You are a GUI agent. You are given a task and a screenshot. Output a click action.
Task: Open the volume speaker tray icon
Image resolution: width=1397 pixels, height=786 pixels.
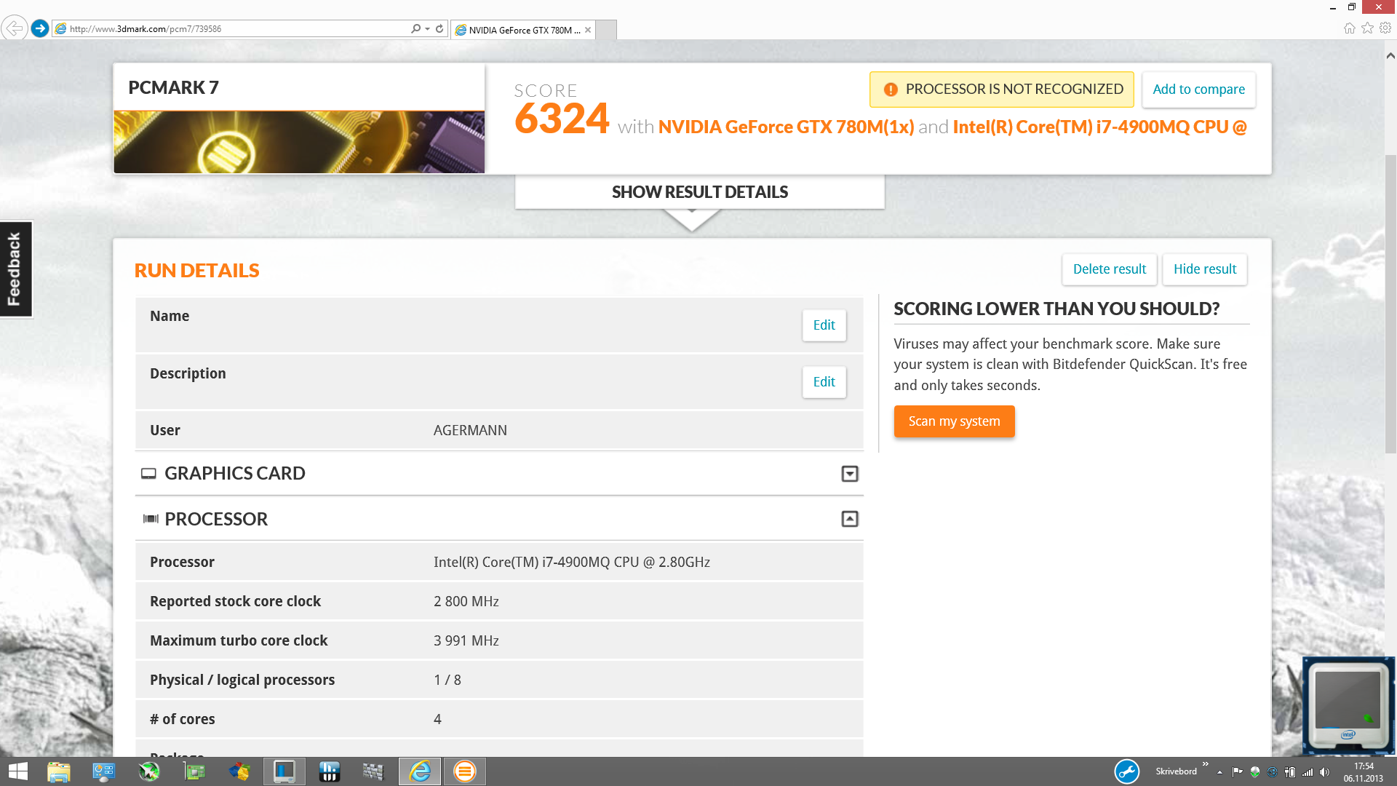1324,772
